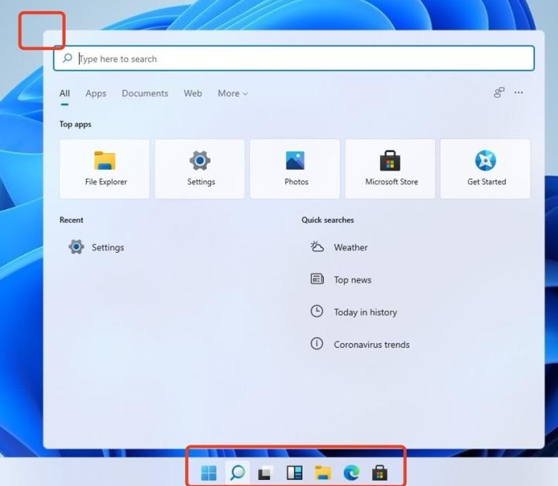Launch Settings tile in Top apps
Screen dimensions: 558x486
click(x=200, y=169)
